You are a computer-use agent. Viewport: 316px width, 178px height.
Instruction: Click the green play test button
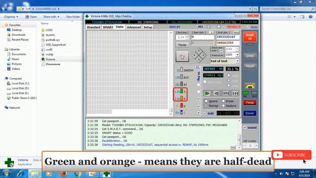(207, 93)
